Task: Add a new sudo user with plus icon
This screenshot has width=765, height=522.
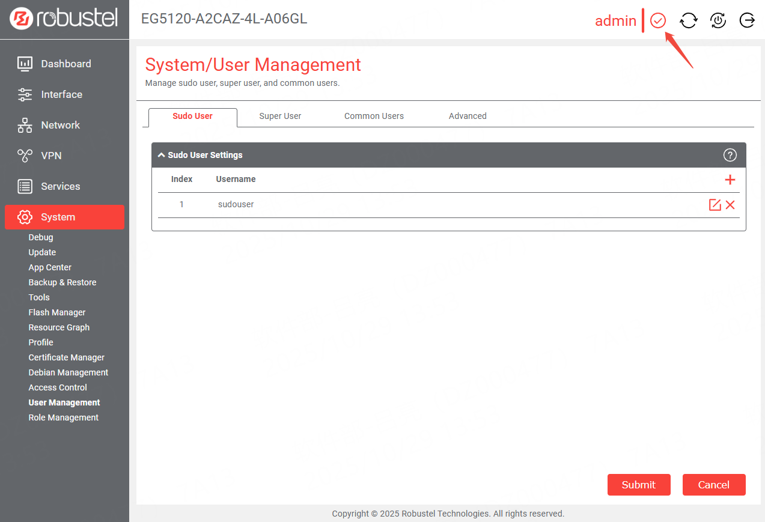Action: point(730,180)
